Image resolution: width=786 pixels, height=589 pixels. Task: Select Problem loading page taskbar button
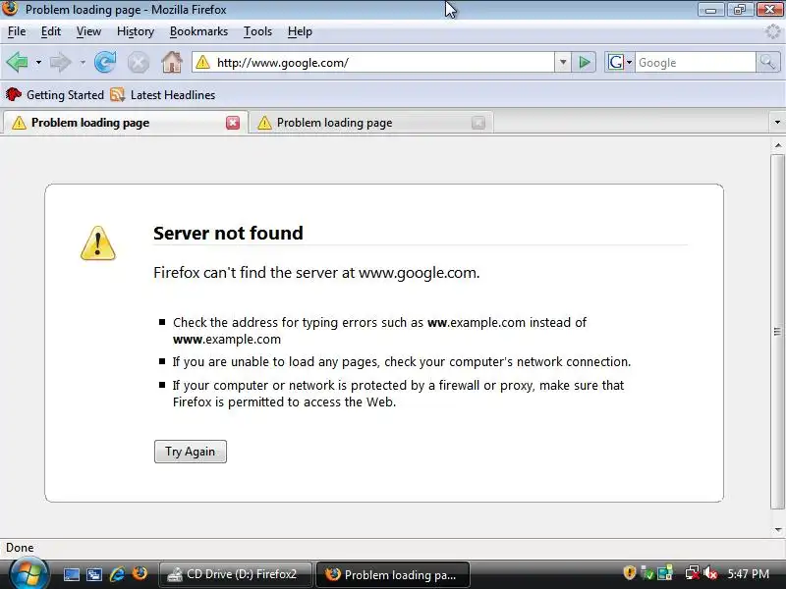coord(392,574)
